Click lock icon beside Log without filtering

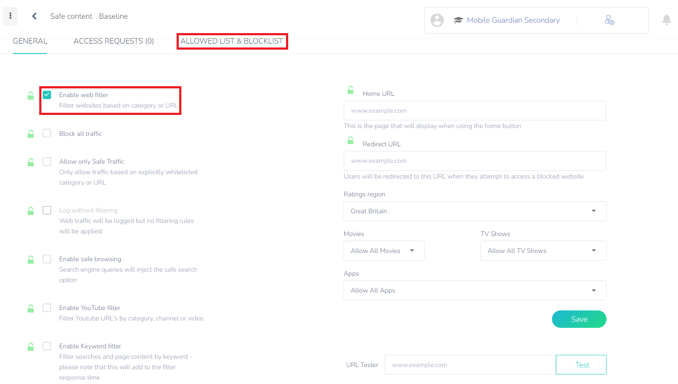point(31,211)
